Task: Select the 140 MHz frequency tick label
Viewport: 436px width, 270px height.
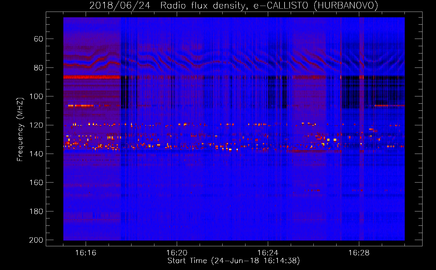Action: (x=36, y=154)
